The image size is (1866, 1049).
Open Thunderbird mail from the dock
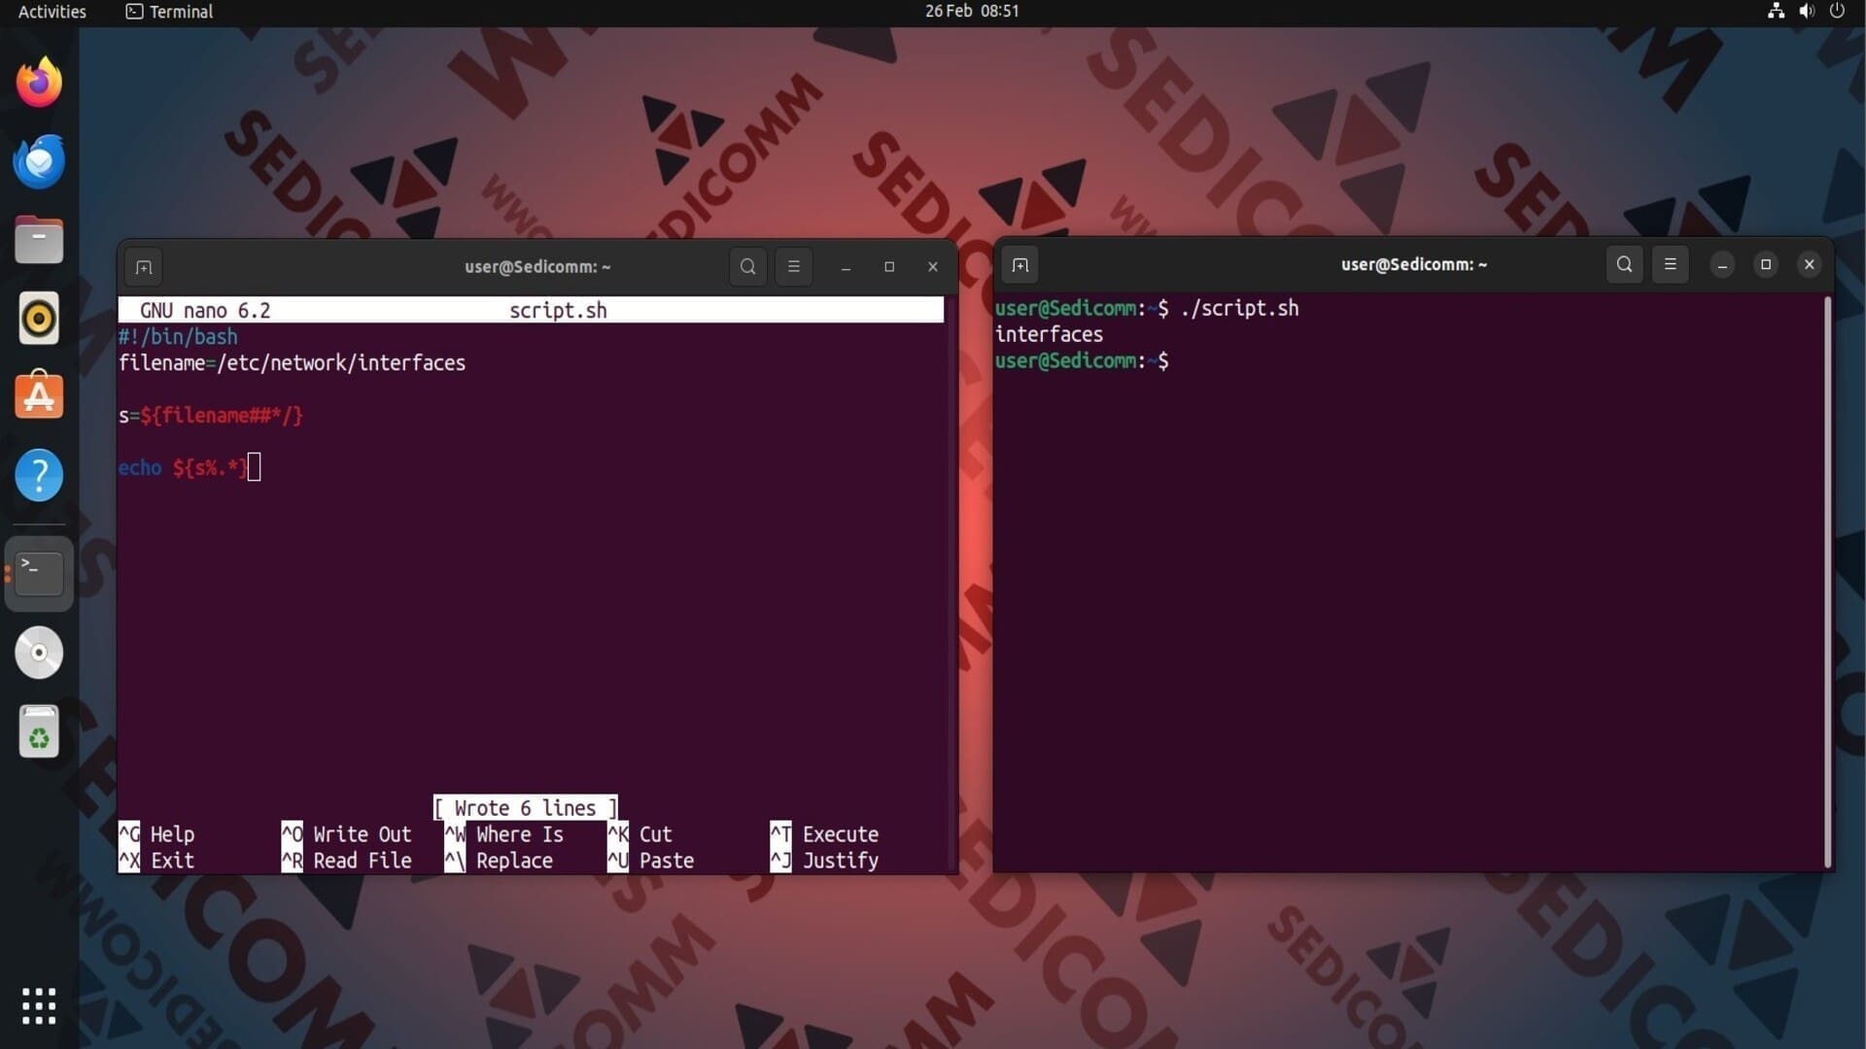(x=39, y=161)
